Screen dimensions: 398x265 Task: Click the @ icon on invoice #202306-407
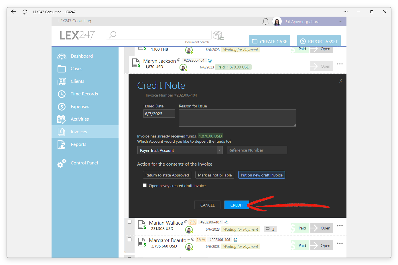click(x=226, y=222)
